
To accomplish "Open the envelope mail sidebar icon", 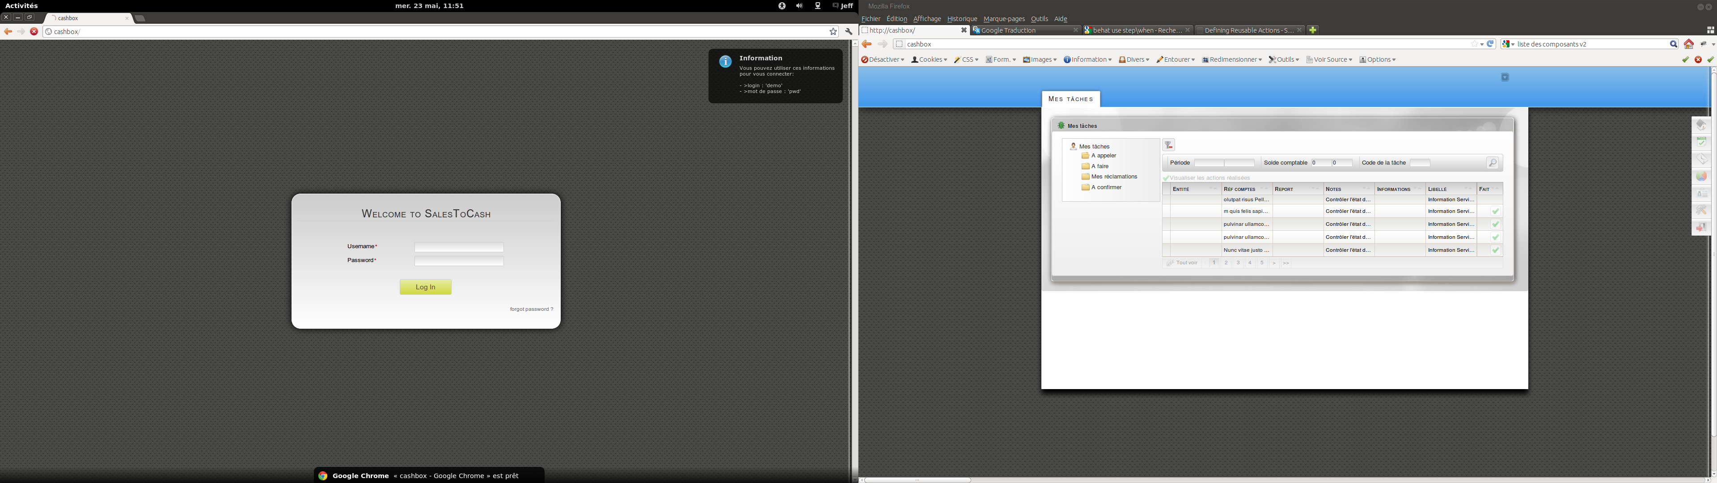I will point(1701,160).
